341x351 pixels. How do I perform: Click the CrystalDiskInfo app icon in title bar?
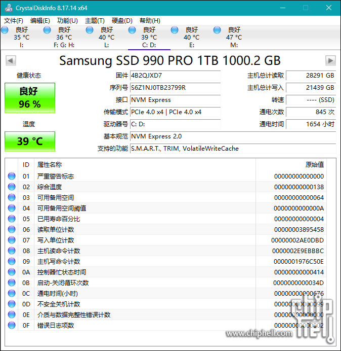point(9,8)
